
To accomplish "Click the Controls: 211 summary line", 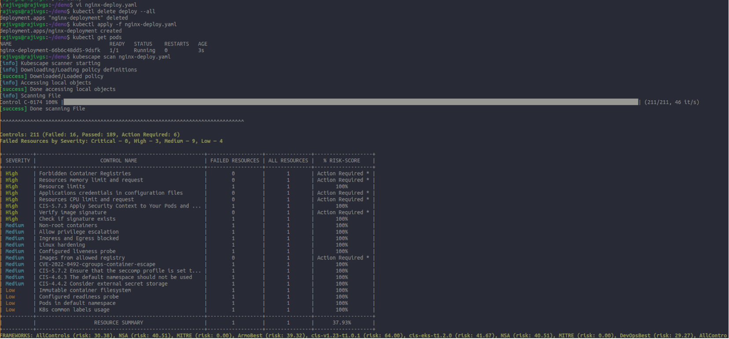I will coord(90,135).
